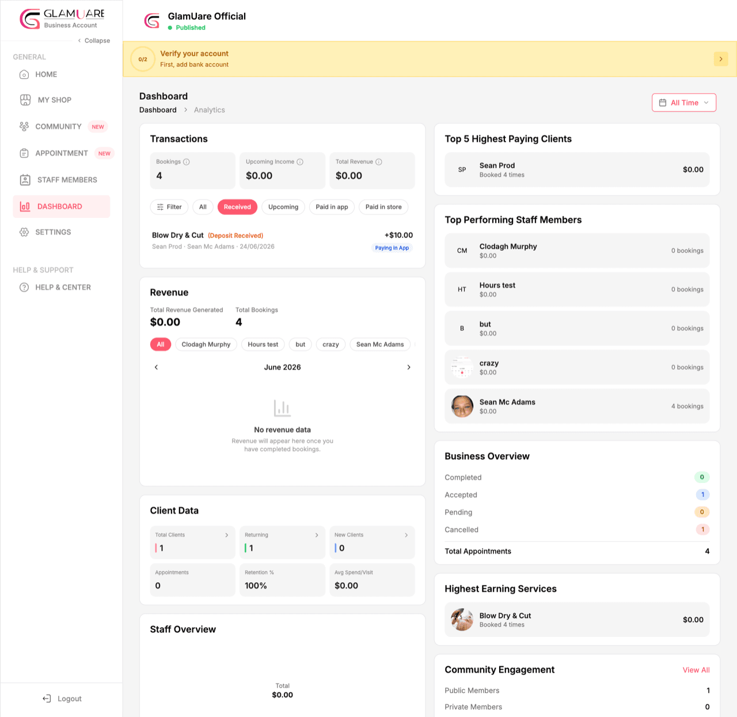
Task: Open Community in the sidebar
Action: tap(62, 126)
